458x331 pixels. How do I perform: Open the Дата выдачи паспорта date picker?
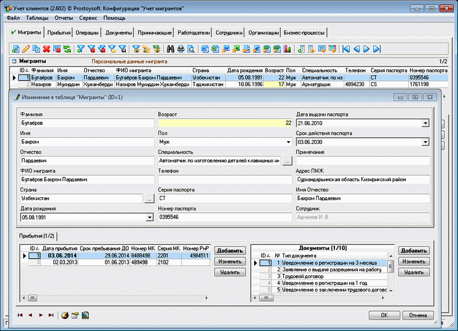click(x=425, y=123)
